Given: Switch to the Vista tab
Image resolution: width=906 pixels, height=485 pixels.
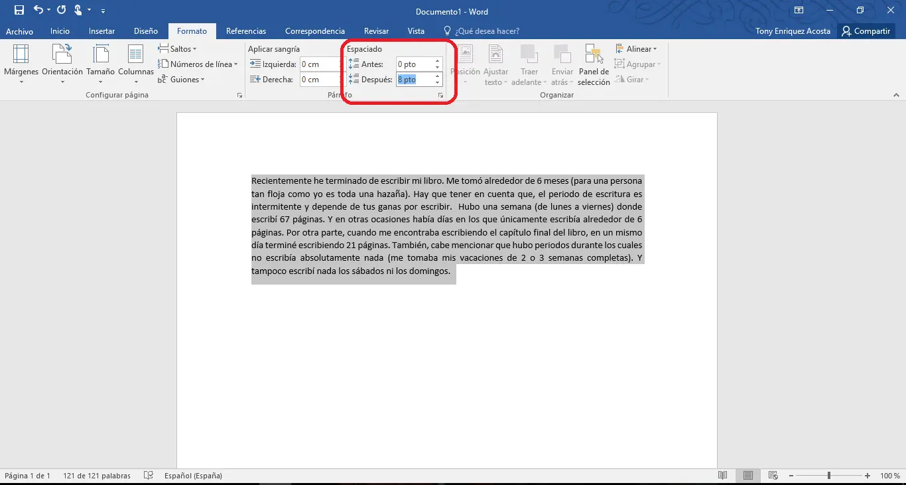Looking at the screenshot, I should tap(416, 31).
